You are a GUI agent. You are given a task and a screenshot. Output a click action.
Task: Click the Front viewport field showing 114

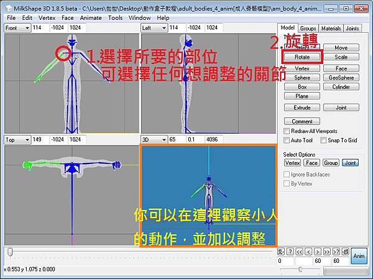click(40, 28)
